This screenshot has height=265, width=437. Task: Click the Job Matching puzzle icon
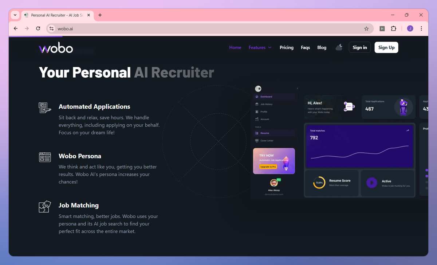pyautogui.click(x=45, y=206)
